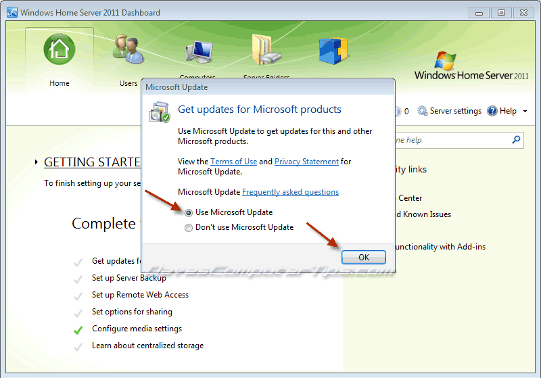Open the Terms of Use link
Viewport: 541px width, 378px height.
[233, 162]
